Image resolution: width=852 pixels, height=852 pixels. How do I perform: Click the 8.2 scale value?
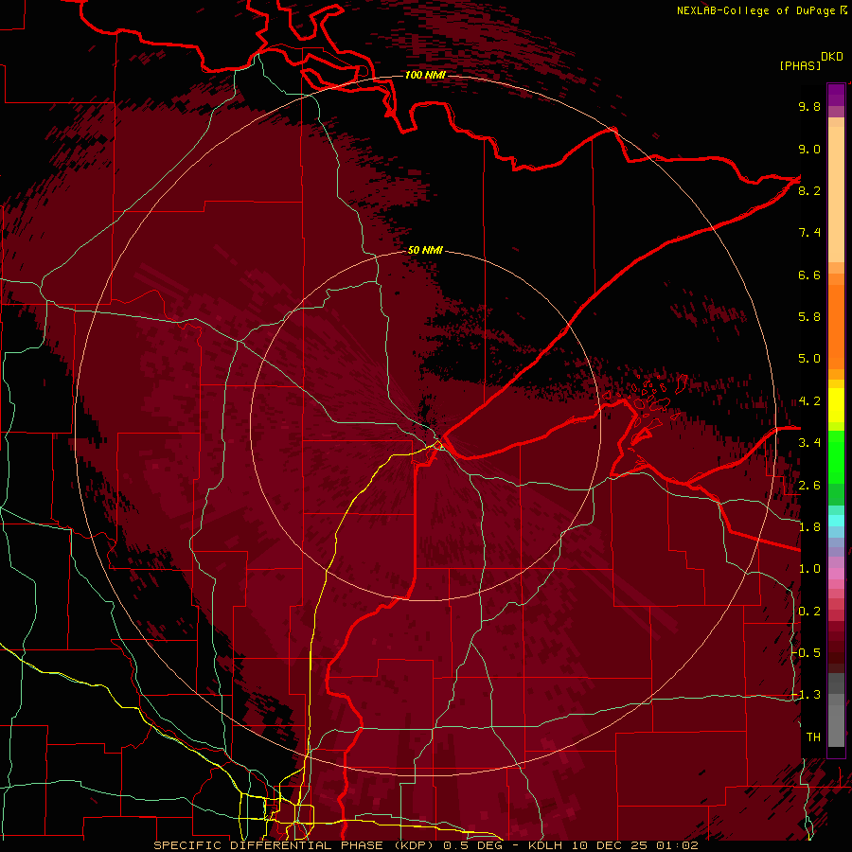(809, 190)
